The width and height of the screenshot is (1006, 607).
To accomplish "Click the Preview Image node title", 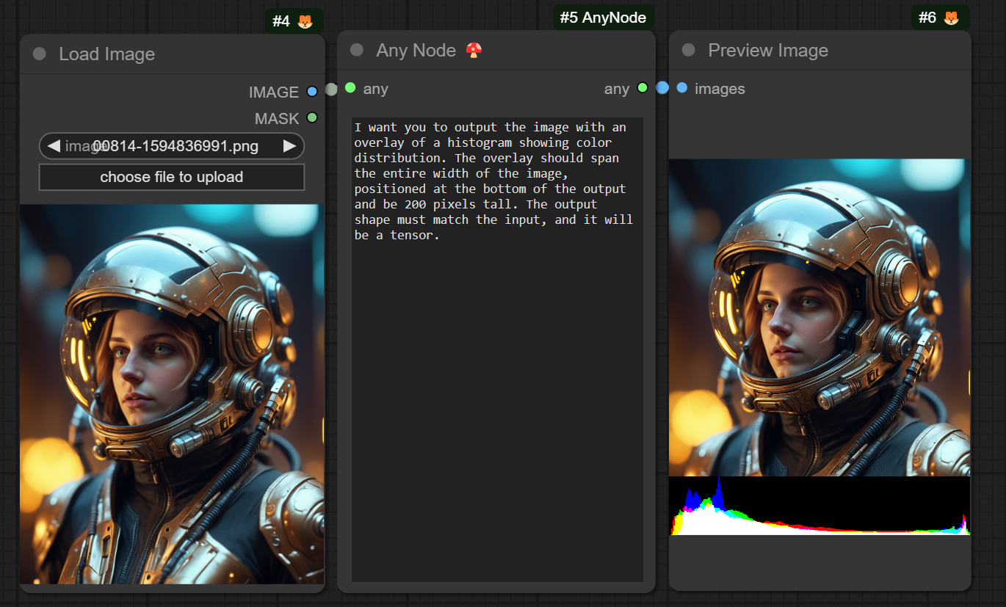I will [767, 51].
